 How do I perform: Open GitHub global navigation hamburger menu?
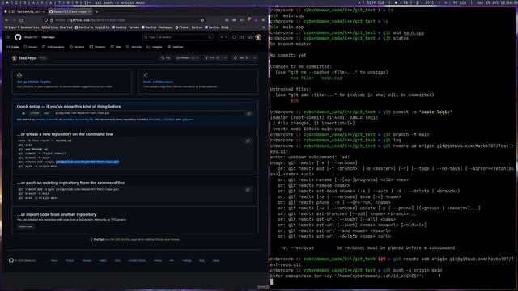click(9, 37)
